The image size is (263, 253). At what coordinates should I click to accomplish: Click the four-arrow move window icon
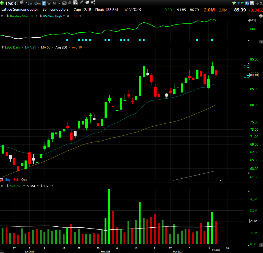257,3
